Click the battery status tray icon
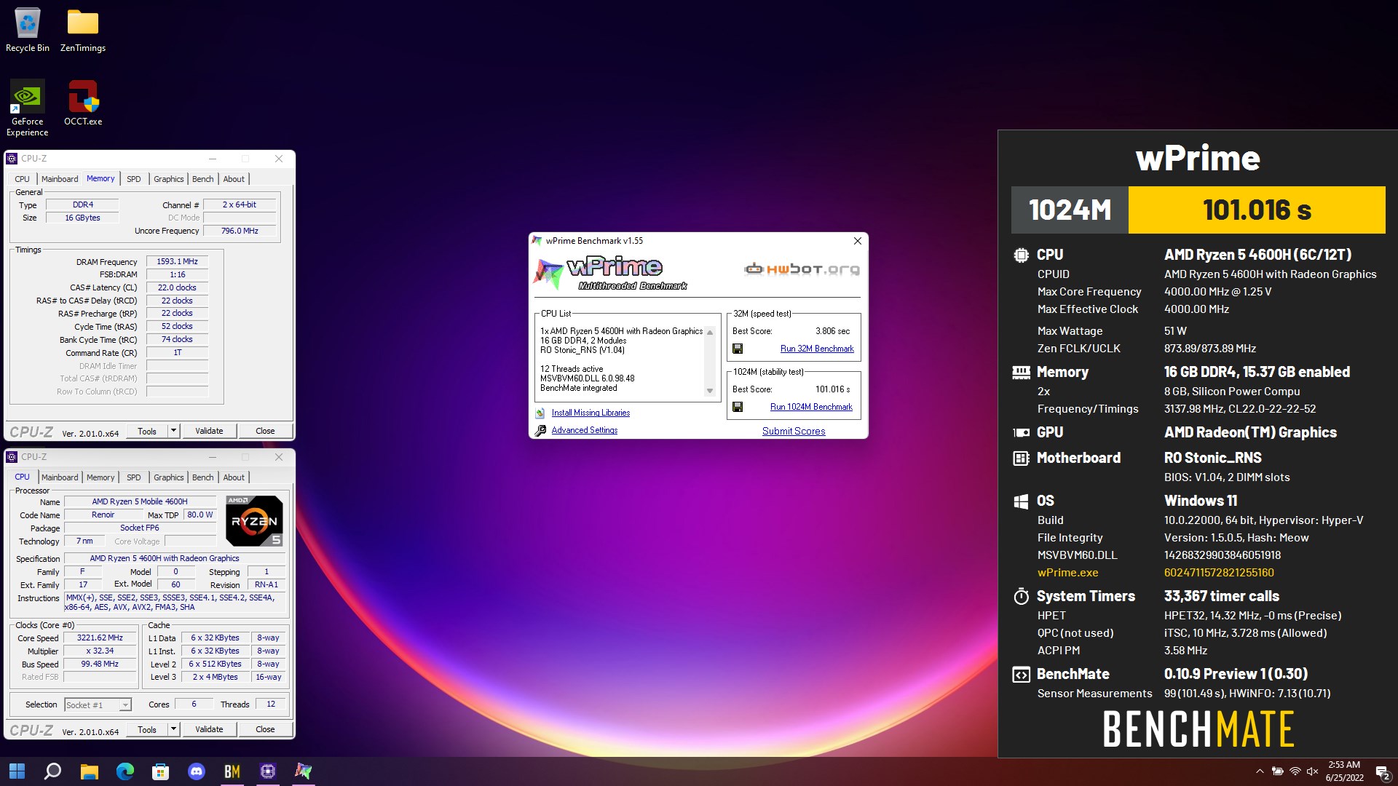This screenshot has width=1398, height=786. tap(1277, 771)
